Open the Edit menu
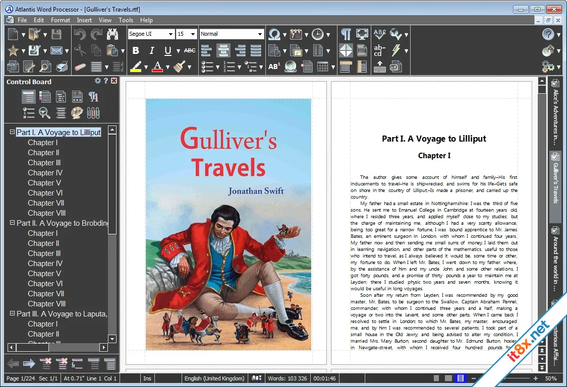The width and height of the screenshot is (567, 387). 39,20
